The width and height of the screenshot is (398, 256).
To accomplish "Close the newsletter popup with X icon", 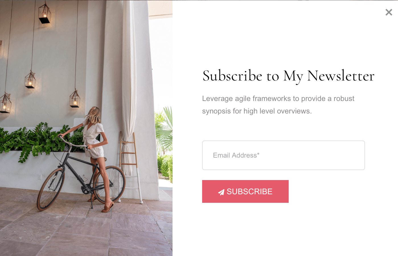I will pos(389,12).
